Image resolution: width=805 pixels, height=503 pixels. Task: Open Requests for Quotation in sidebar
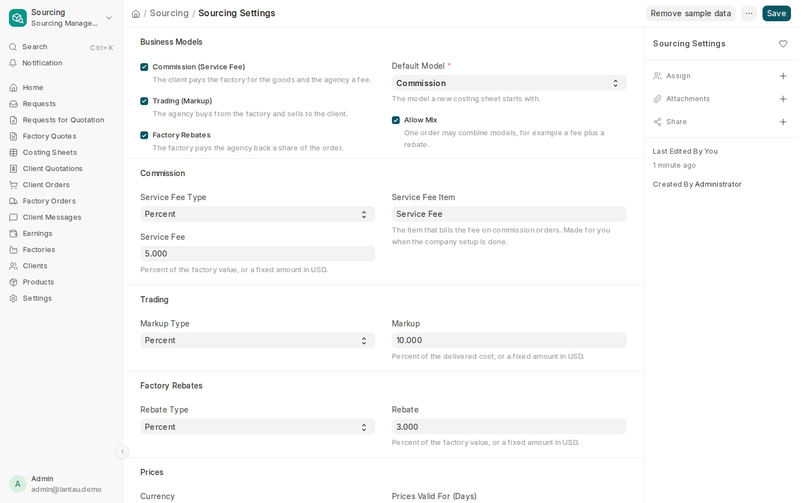61,120
